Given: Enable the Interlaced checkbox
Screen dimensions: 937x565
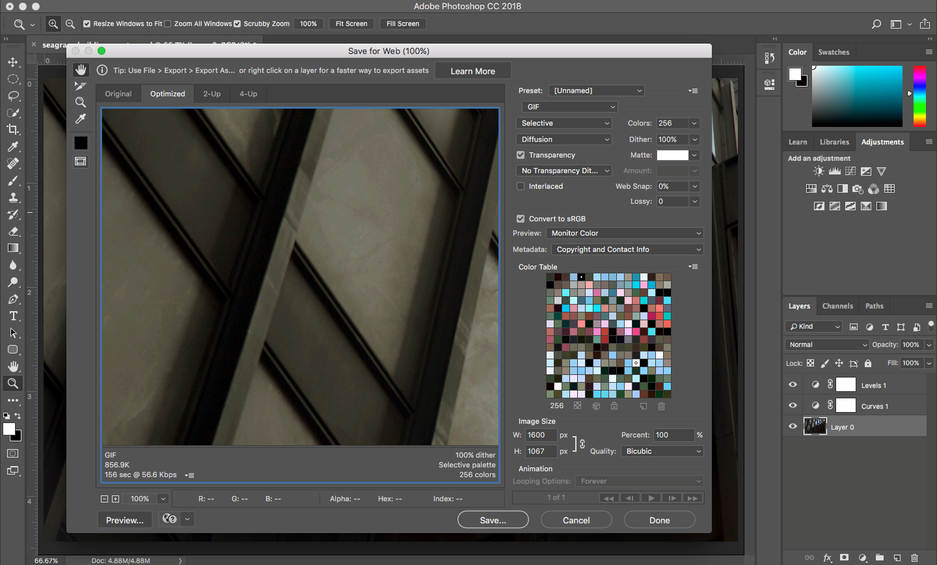Looking at the screenshot, I should pos(521,186).
